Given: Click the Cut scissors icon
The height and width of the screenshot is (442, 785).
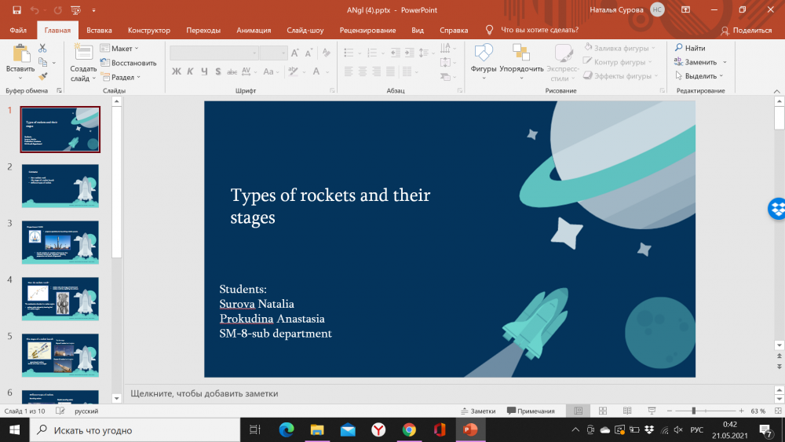Looking at the screenshot, I should coord(42,49).
